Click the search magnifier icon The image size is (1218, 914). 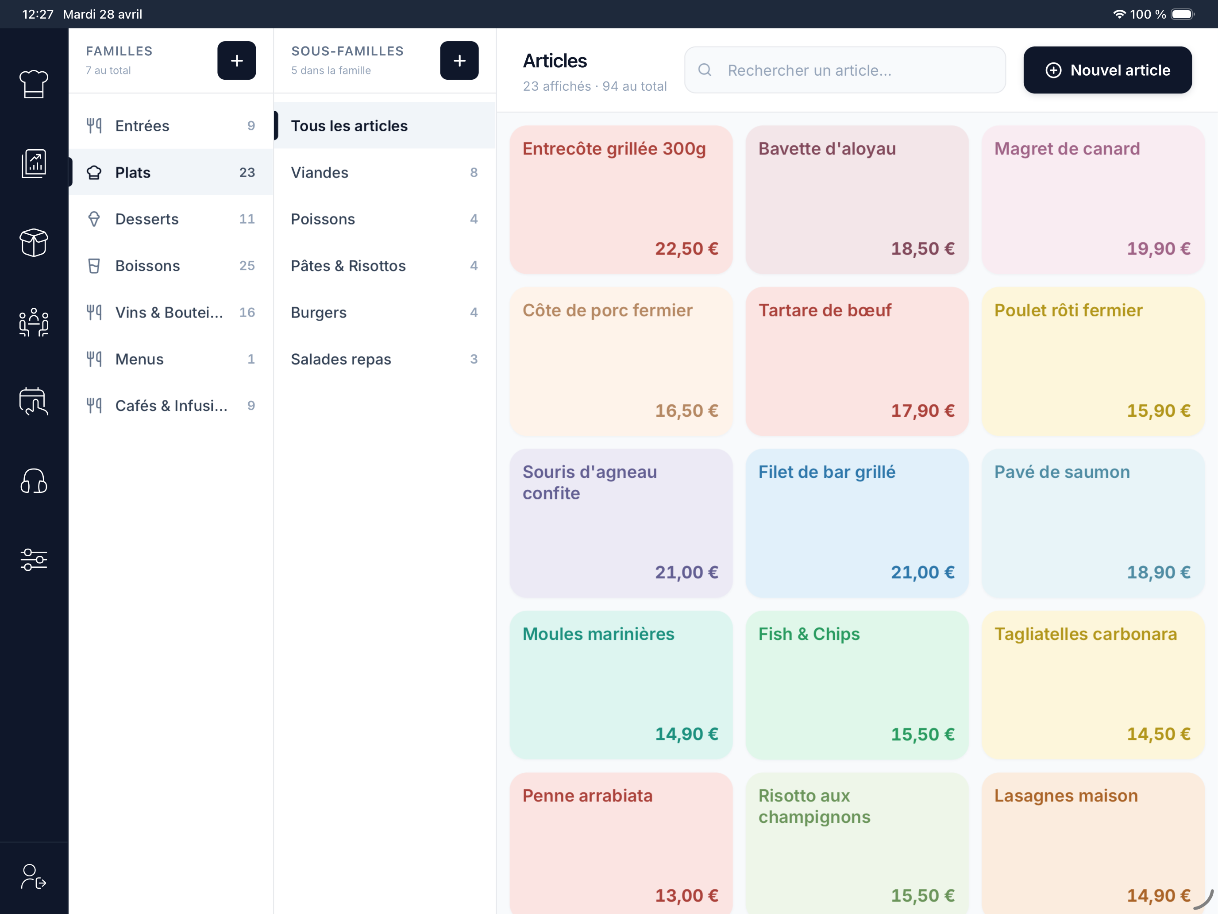pos(705,70)
